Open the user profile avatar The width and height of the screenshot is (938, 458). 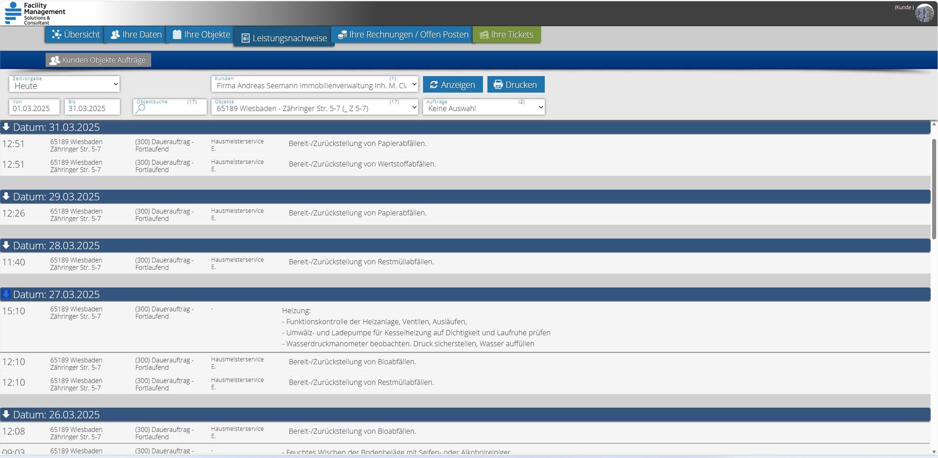point(925,13)
